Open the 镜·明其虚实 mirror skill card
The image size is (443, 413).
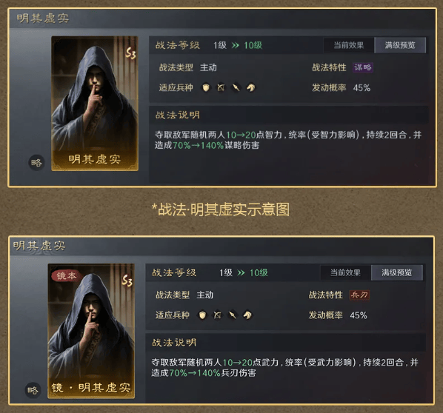click(x=91, y=331)
